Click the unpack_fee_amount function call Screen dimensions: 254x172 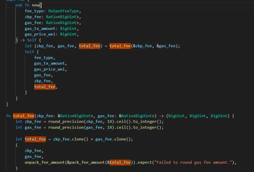[45, 162]
